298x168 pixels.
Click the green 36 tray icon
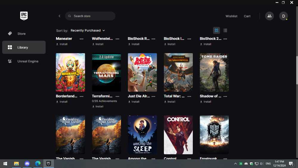[x=240, y=164]
